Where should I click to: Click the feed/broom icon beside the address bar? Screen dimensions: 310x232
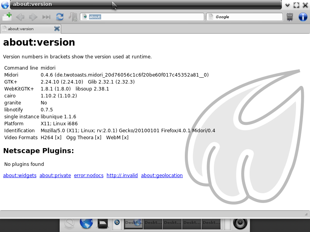(73, 17)
